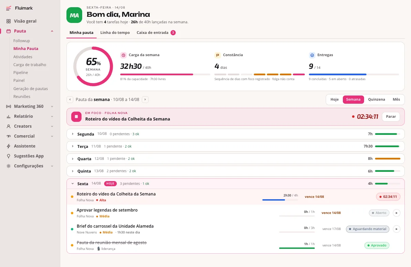The height and width of the screenshot is (267, 411).
Task: Click the liderança tag icon
Action: (99, 249)
